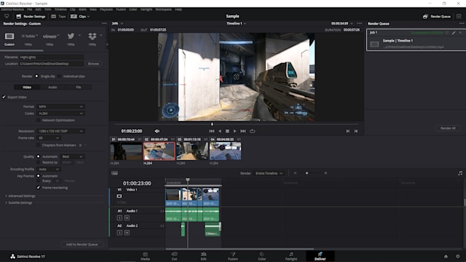Open Encoding Profile Auto dropdown
Viewport: 466px width, 262px height.
click(x=49, y=169)
